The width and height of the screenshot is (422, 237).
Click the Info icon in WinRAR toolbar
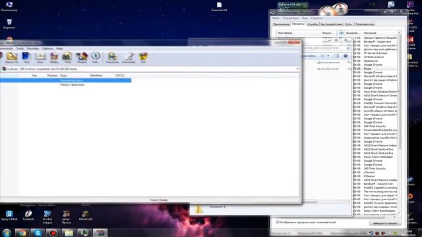coord(95,57)
